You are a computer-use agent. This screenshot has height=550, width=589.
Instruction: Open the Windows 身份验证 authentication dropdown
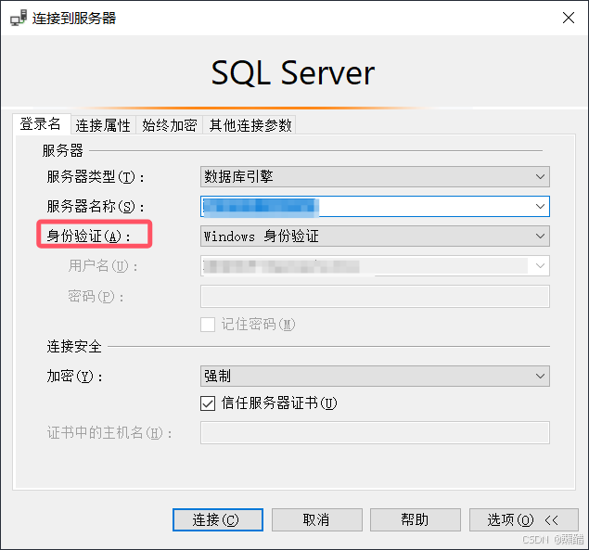pyautogui.click(x=375, y=236)
